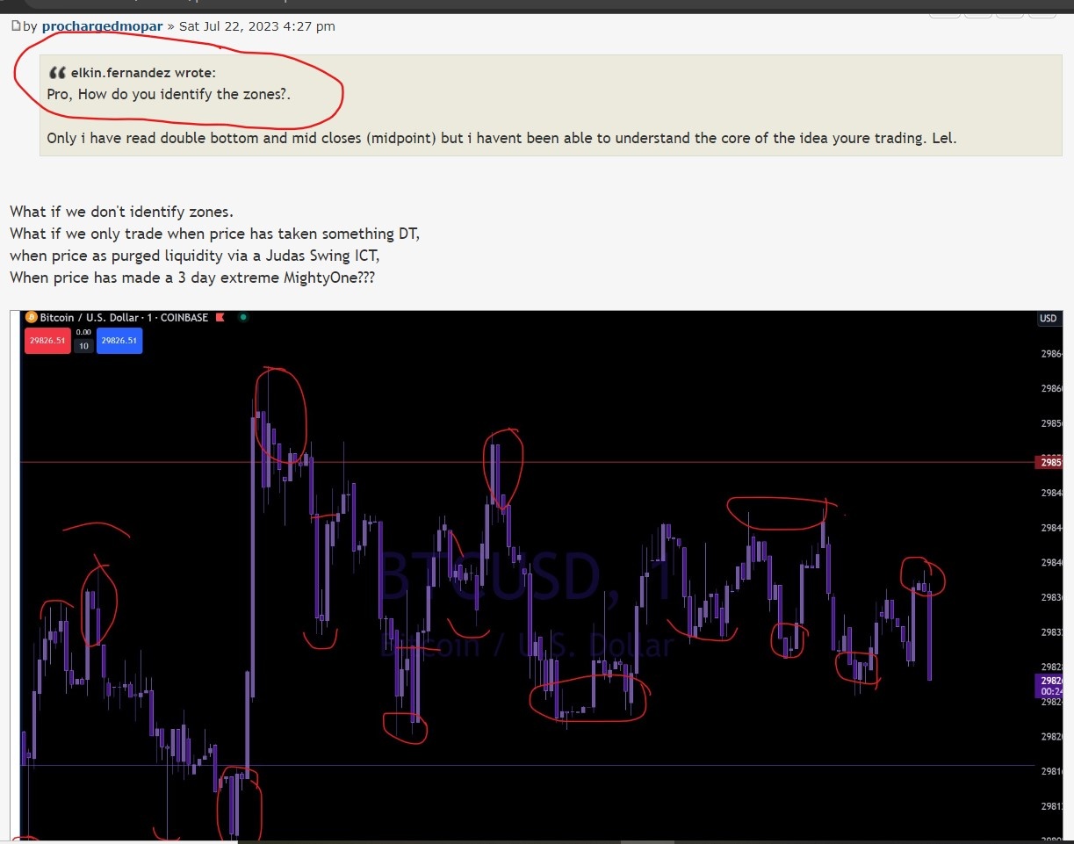Click quoted line 'Pro, How do you identify the zones?.'
Image resolution: width=1074 pixels, height=844 pixels.
(169, 94)
